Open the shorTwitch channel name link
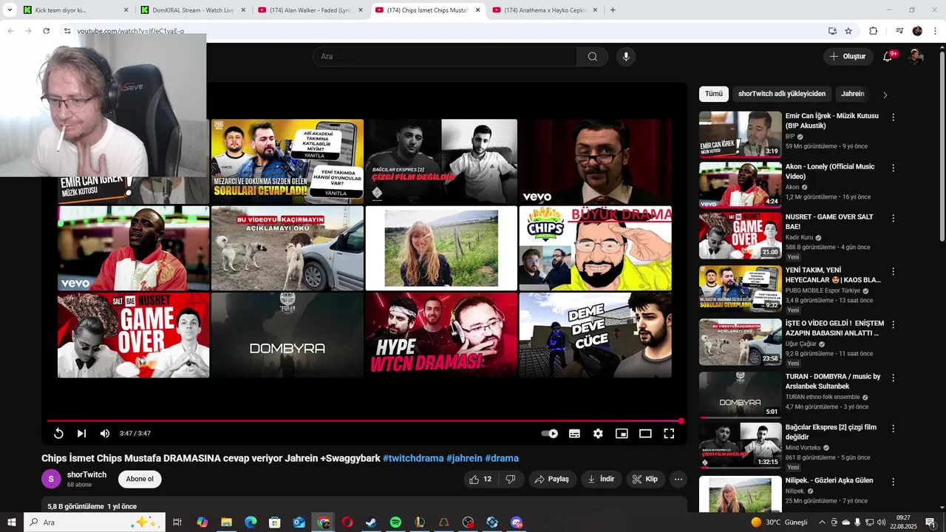 coord(86,474)
